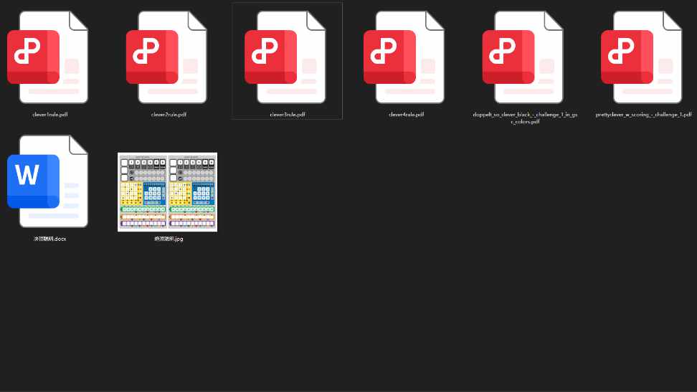Click the prettyclever_w_scoring filename label
Viewport: 697px width, 392px height.
pyautogui.click(x=644, y=115)
